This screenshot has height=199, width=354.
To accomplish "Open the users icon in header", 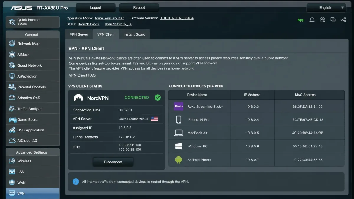I will pos(322,20).
